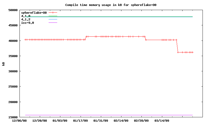The image size is (208, 124).
Task: Click the 01/03/09 x-axis date label
Action: pyautogui.click(x=60, y=121)
